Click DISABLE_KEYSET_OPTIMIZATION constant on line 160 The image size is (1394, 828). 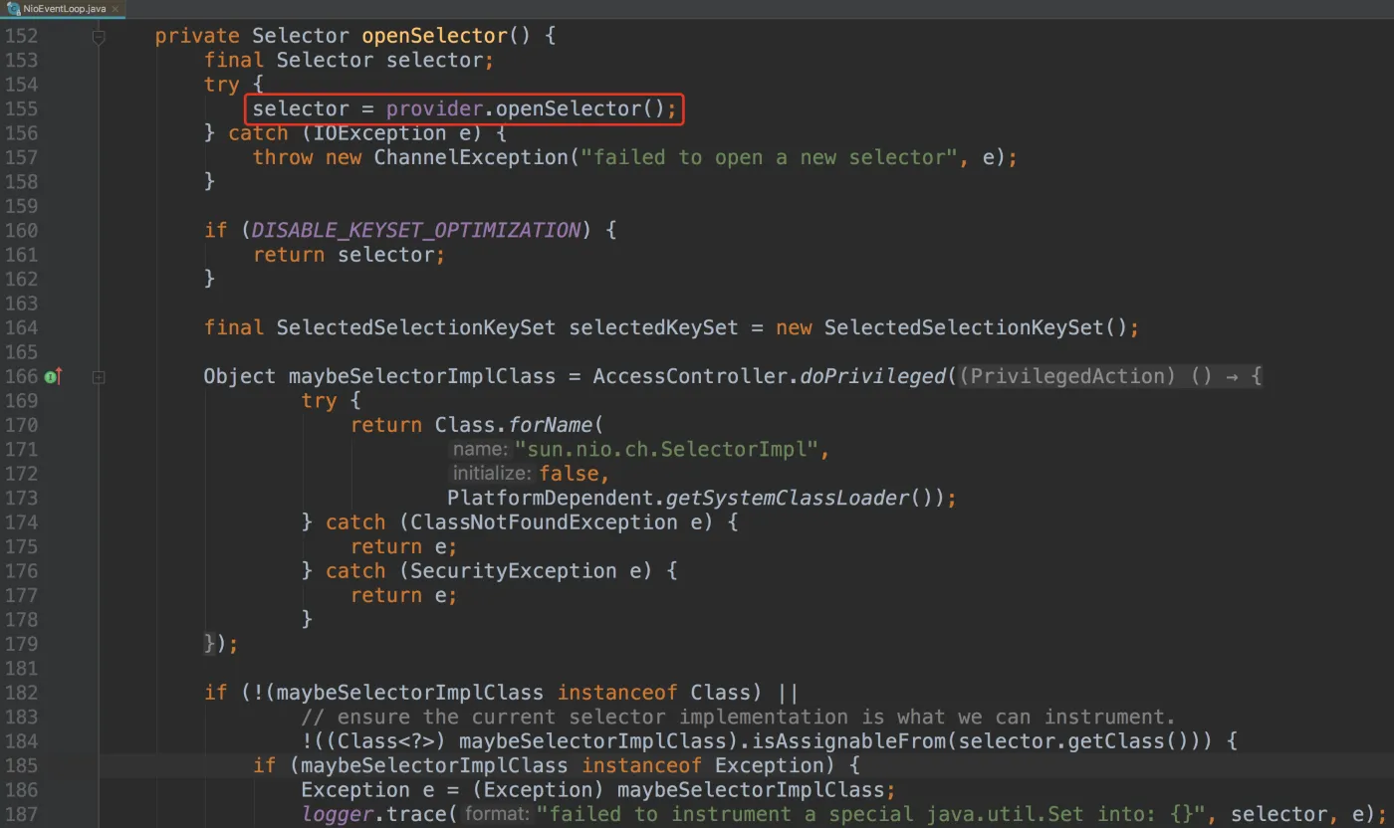416,230
